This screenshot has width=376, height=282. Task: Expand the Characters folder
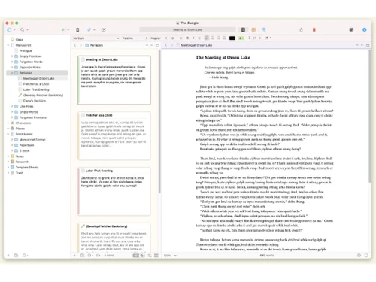coord(8,123)
